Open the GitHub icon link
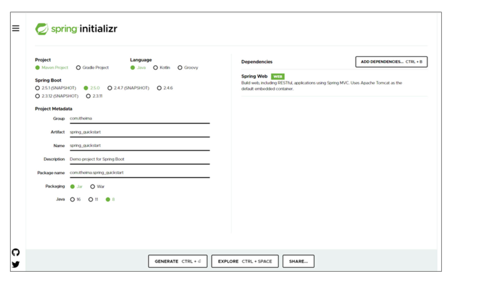Screen dimensions: 491x284 [x=16, y=252]
